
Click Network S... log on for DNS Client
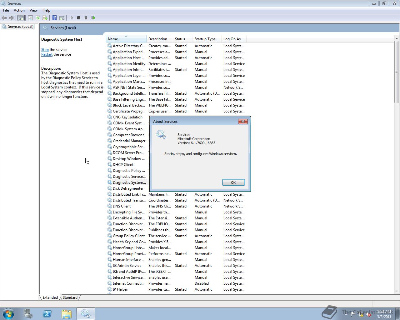pos(233,206)
